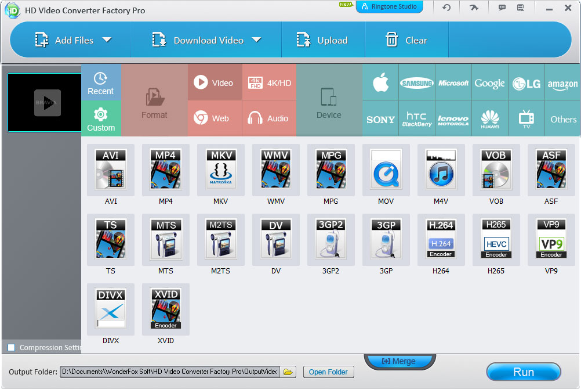Image resolution: width=581 pixels, height=389 pixels.
Task: Select the MKV Matroska format
Action: click(x=221, y=170)
